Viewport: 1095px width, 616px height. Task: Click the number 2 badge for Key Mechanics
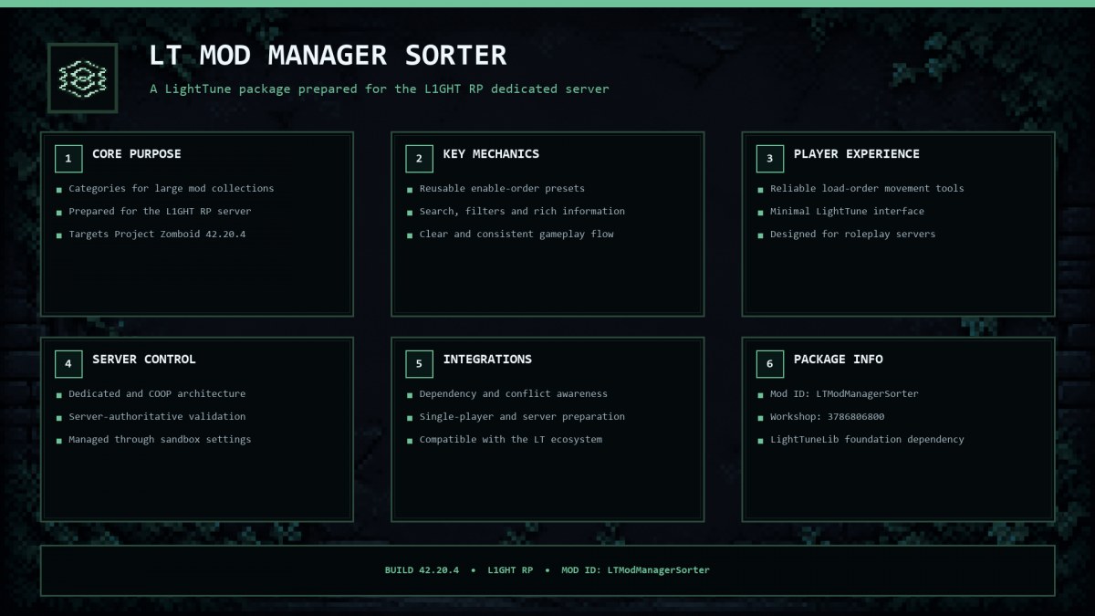pyautogui.click(x=419, y=159)
